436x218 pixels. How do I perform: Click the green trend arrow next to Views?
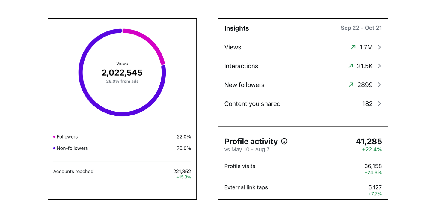click(353, 47)
